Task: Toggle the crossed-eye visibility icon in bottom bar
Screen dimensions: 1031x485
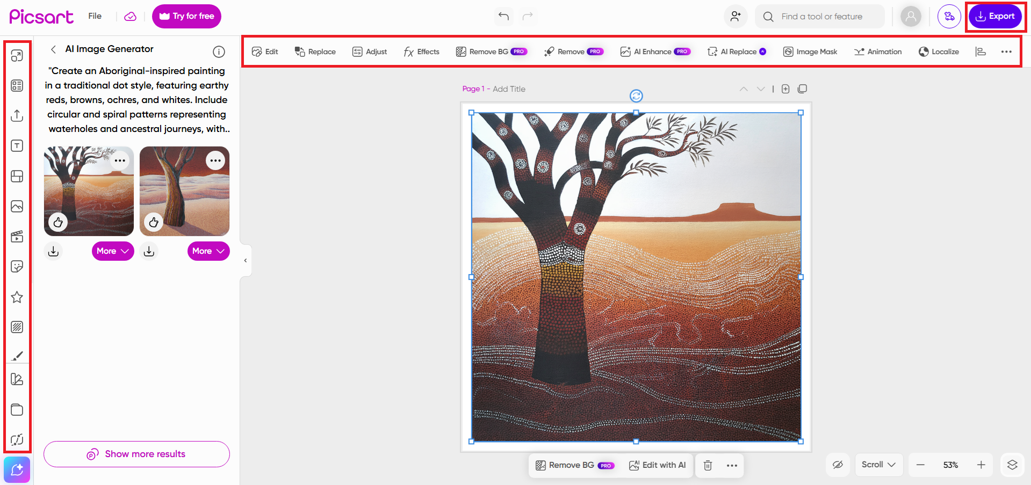Action: pos(838,465)
